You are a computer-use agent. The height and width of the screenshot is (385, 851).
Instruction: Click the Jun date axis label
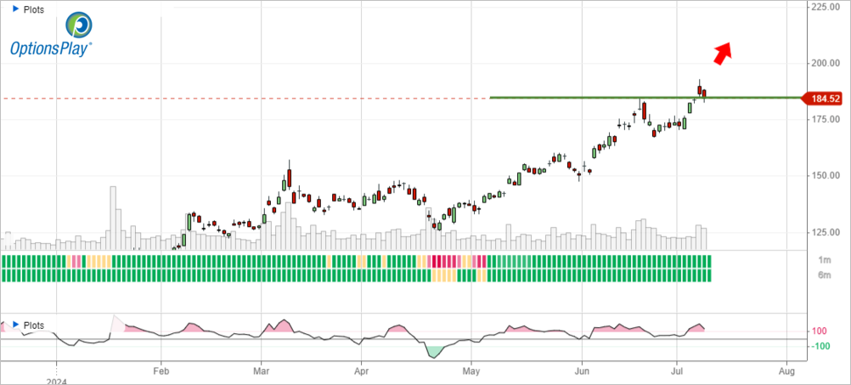[582, 372]
